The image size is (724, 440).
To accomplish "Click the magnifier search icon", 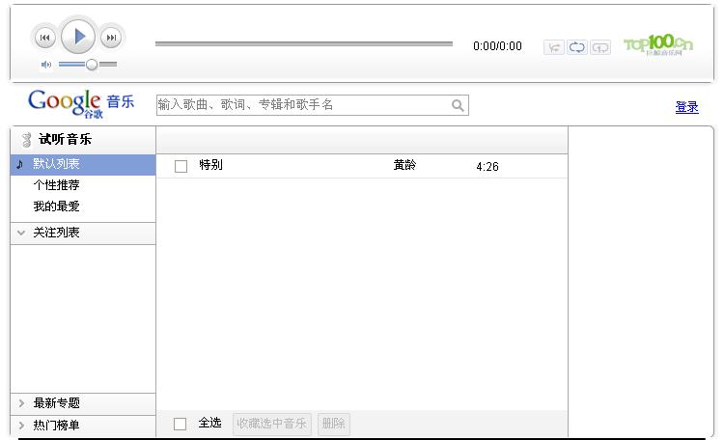I will 458,106.
